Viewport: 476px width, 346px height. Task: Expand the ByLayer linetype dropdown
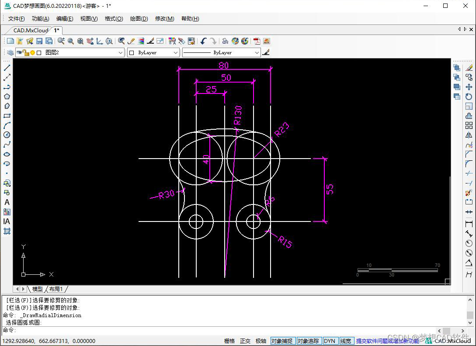[x=257, y=53]
